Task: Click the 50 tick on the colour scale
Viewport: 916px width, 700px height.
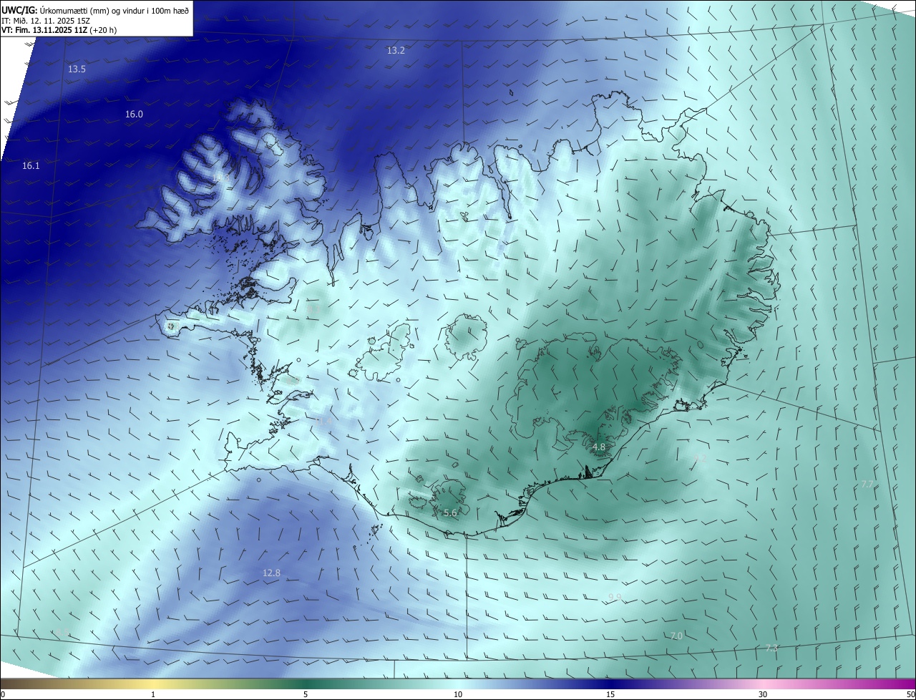Action: point(910,694)
